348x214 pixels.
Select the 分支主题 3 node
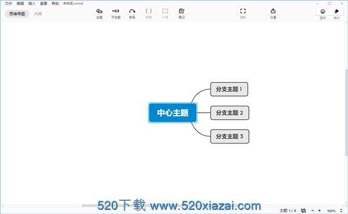(x=230, y=136)
